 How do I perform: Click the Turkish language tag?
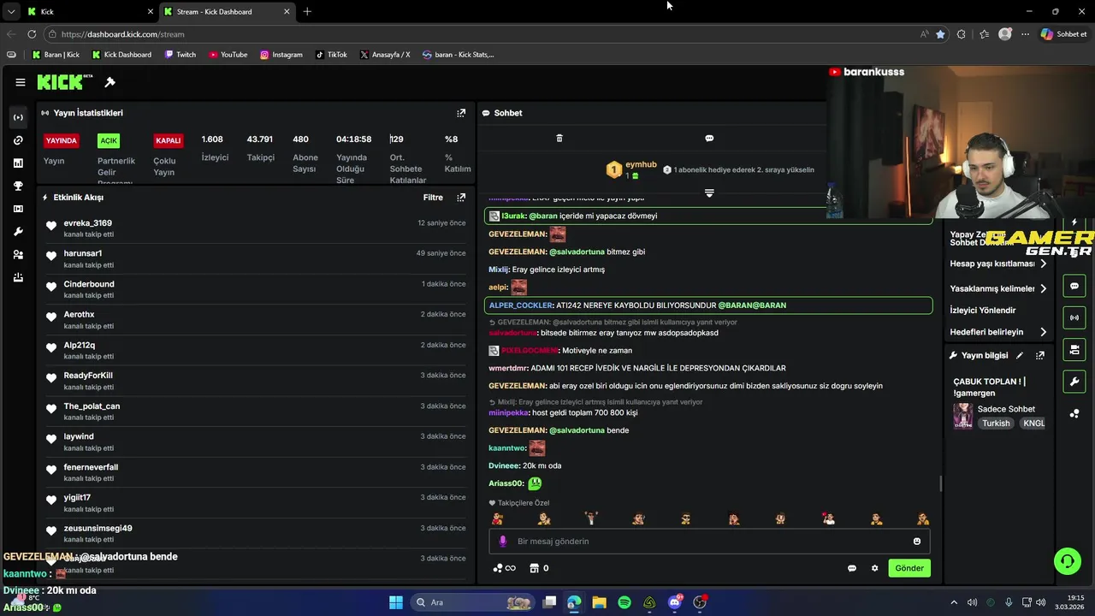click(996, 423)
